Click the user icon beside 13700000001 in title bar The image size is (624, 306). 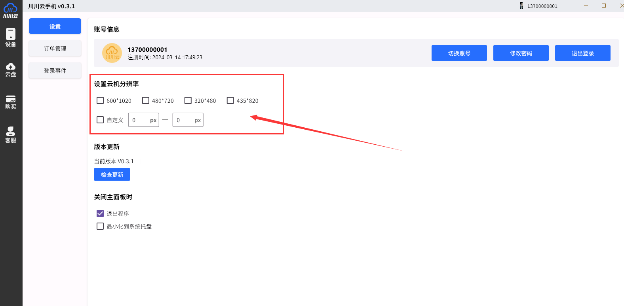(521, 6)
